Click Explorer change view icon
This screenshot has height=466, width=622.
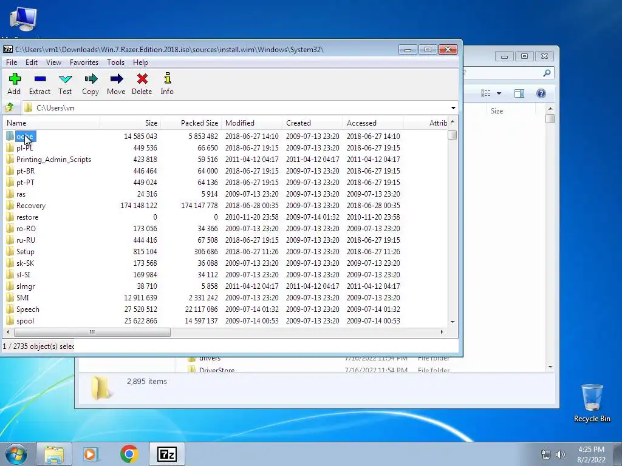485,93
